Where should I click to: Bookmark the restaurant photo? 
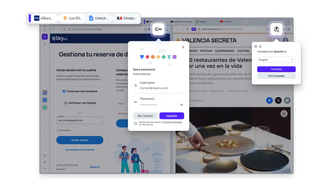tap(284, 113)
